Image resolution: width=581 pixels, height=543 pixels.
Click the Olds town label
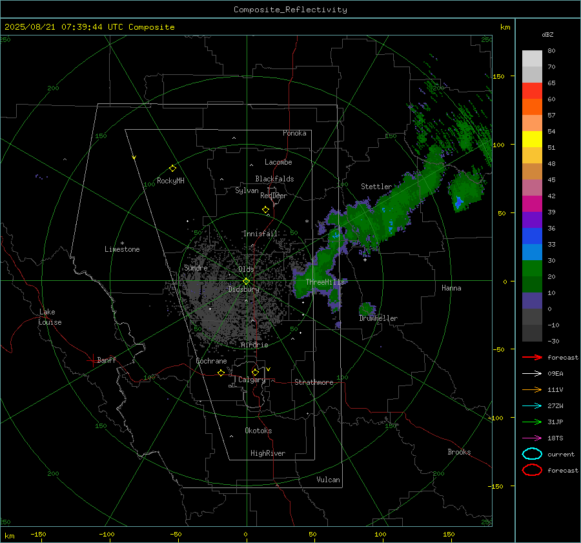coord(246,269)
